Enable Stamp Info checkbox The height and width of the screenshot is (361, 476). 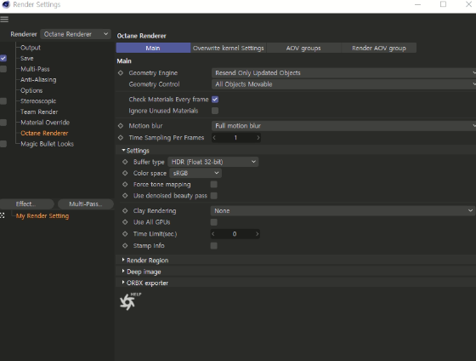point(213,246)
